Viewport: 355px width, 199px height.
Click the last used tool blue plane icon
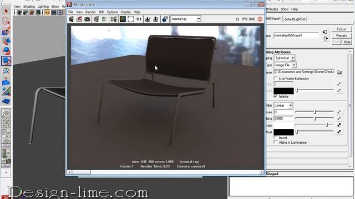pyautogui.click(x=6, y=101)
